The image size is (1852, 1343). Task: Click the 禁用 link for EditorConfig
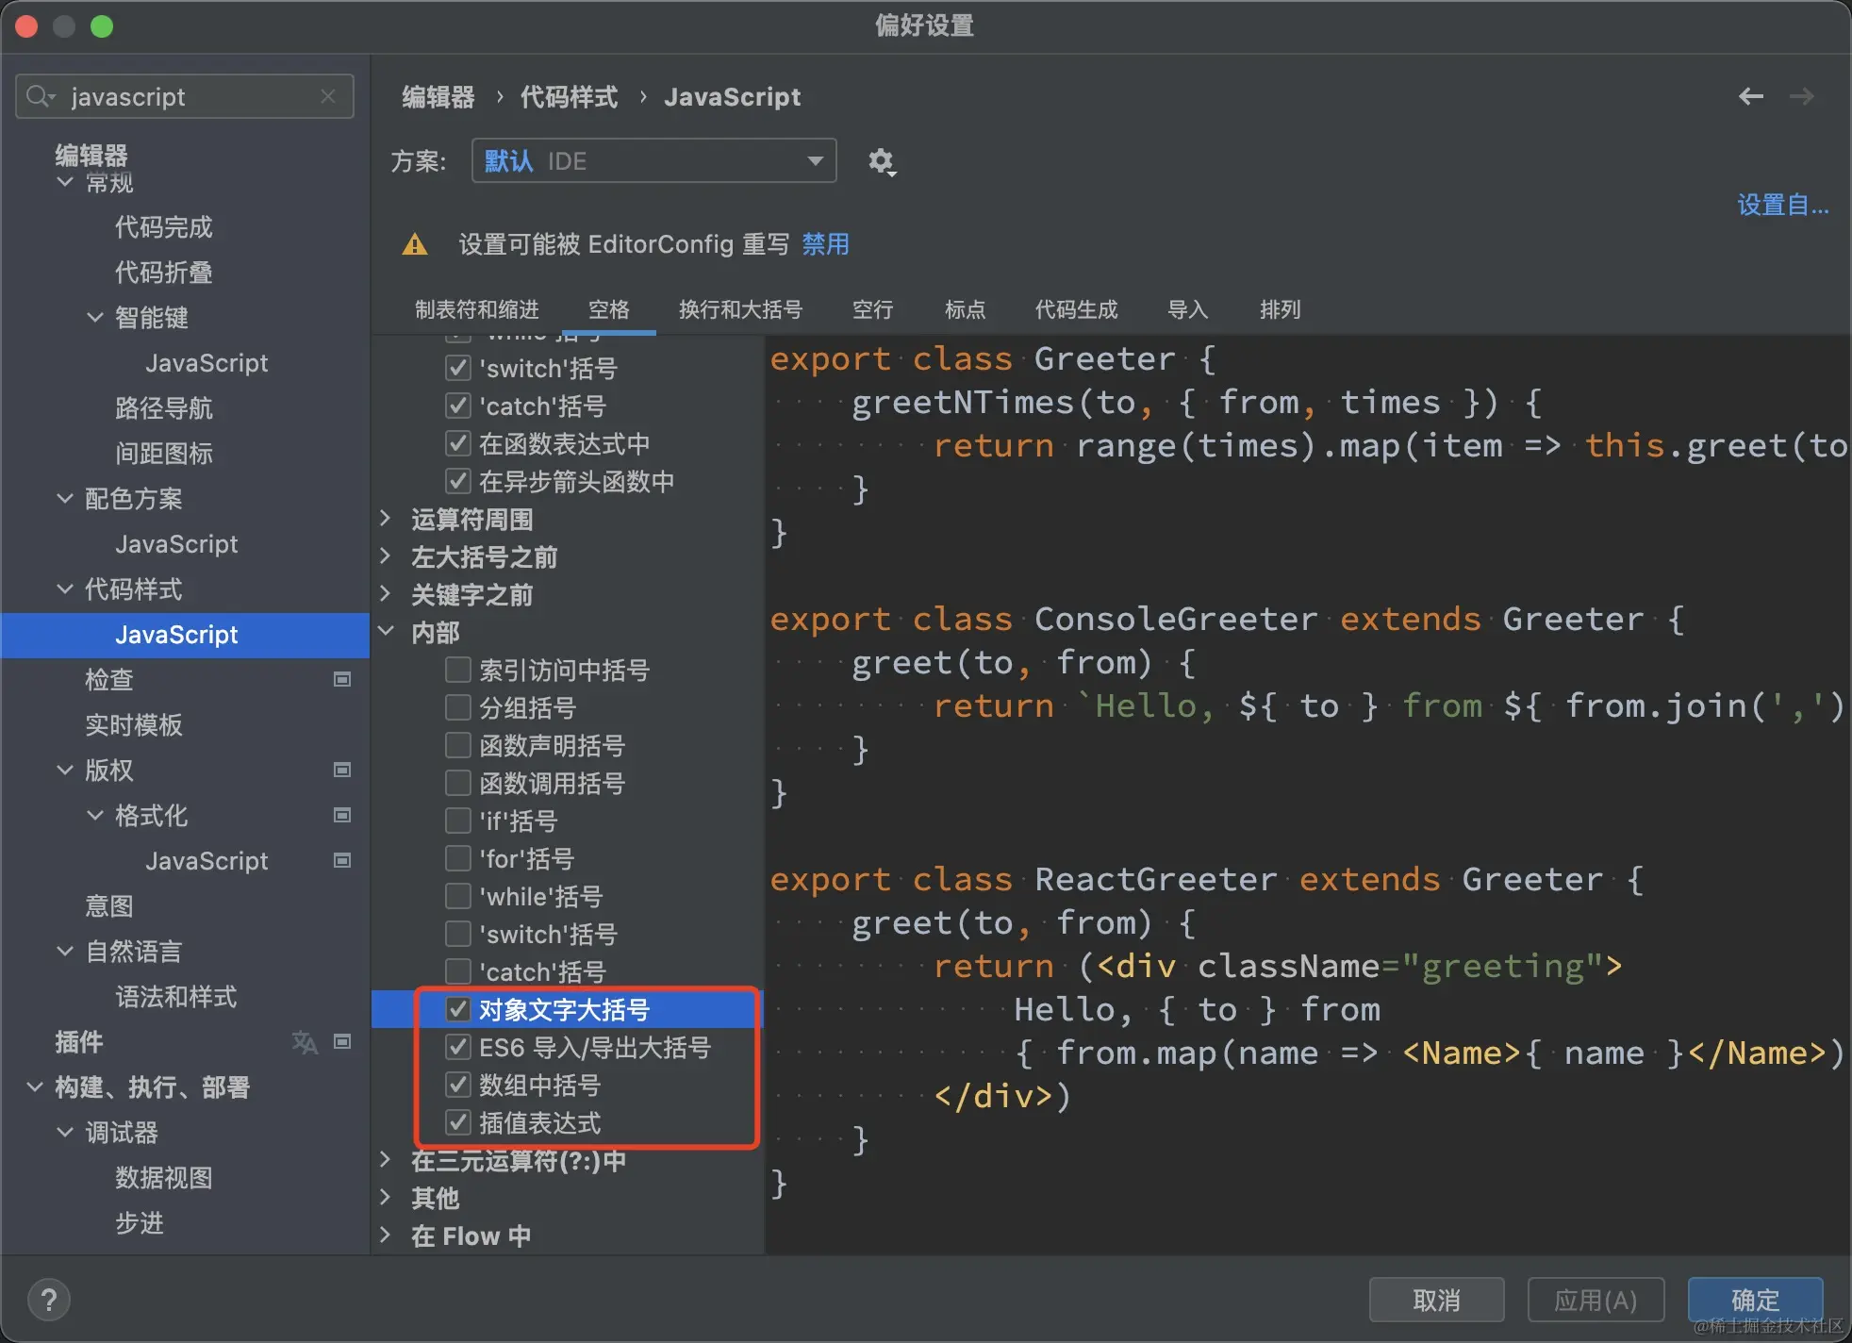click(x=825, y=244)
